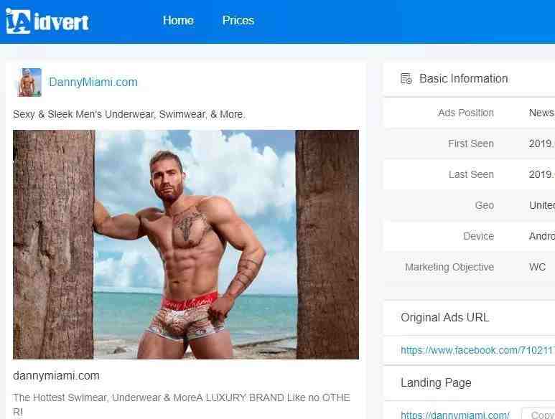Open the Prices menu item
This screenshot has height=419, width=555.
[x=238, y=21]
